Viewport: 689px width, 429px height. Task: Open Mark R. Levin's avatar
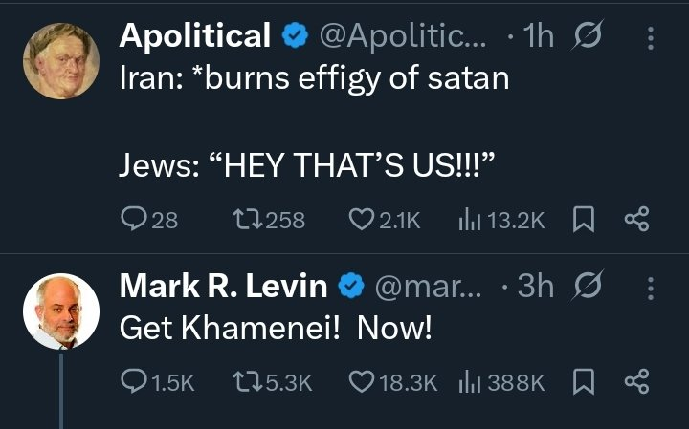[60, 311]
